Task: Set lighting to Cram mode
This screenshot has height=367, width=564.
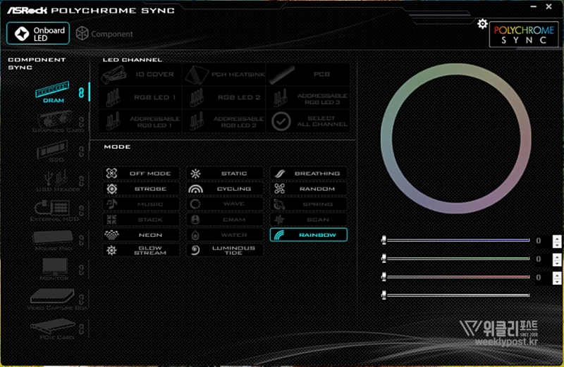Action: click(x=225, y=219)
